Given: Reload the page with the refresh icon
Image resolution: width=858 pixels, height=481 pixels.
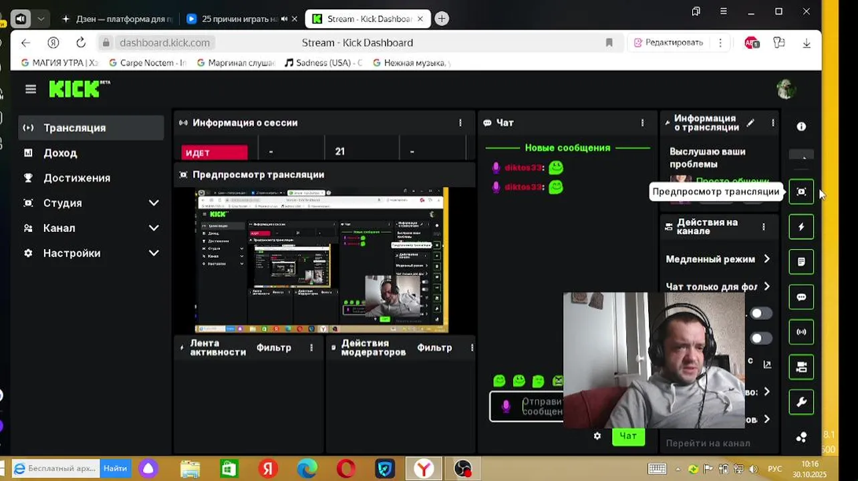Looking at the screenshot, I should point(81,43).
